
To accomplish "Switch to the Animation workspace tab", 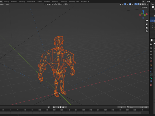I will tap(47, 2).
